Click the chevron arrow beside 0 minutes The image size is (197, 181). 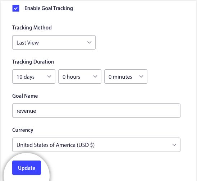click(141, 76)
